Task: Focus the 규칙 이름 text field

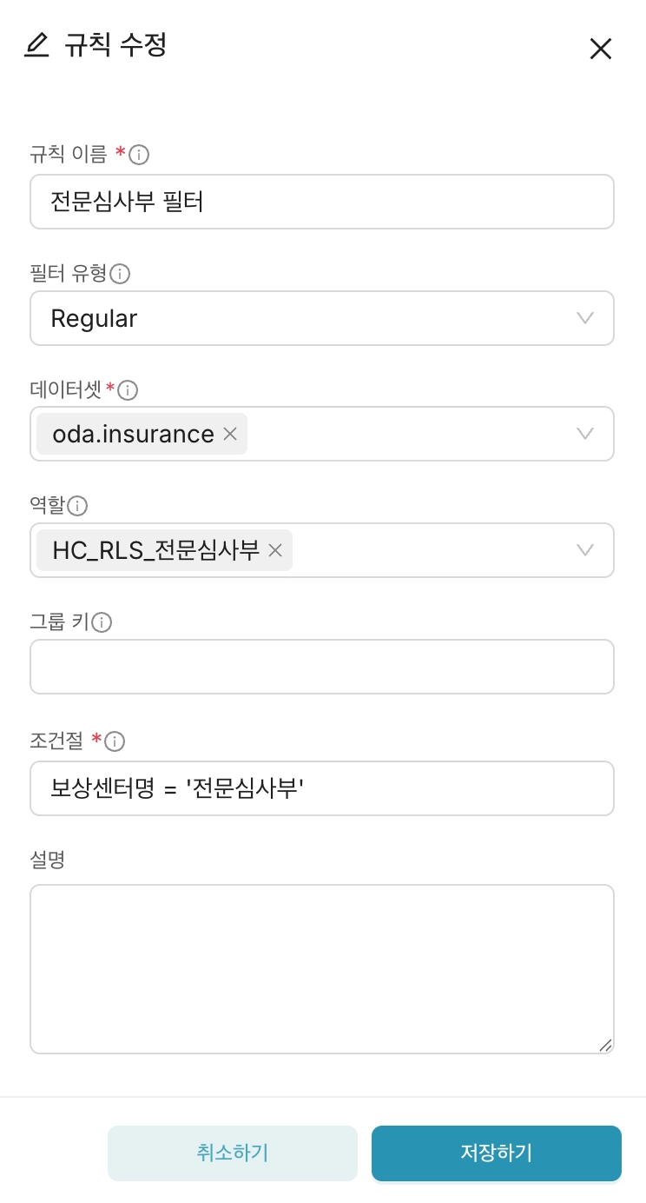Action: (x=322, y=202)
